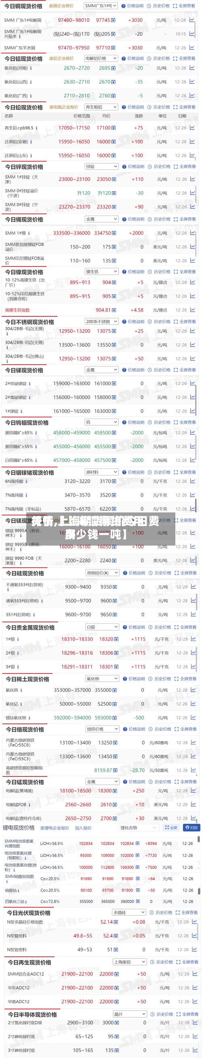
Task: Open trend chart for 2寸氧化镓衬底D级
Action: coord(194,1022)
